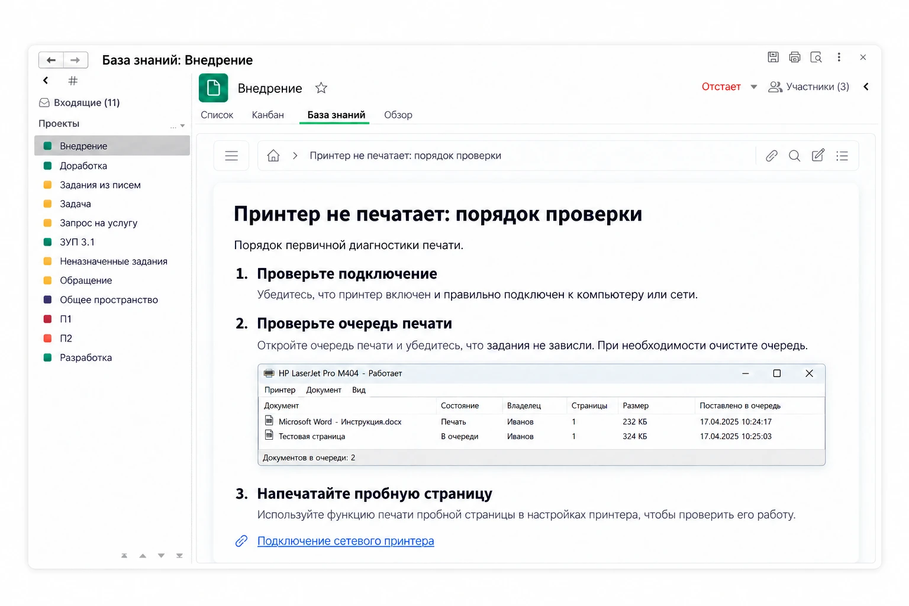Viewport: 909px width, 606px height.
Task: Click the Документов в очереди: 2 status
Action: coord(309,457)
